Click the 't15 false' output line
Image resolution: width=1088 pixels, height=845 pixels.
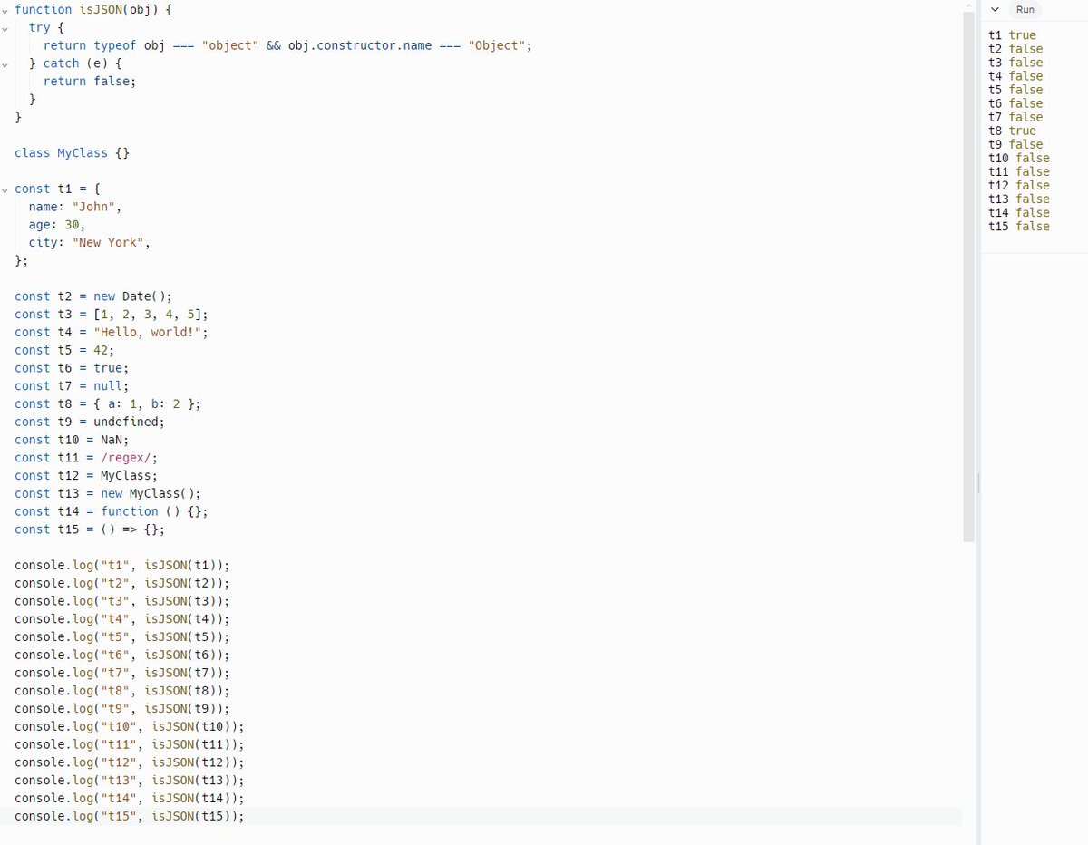point(1019,226)
